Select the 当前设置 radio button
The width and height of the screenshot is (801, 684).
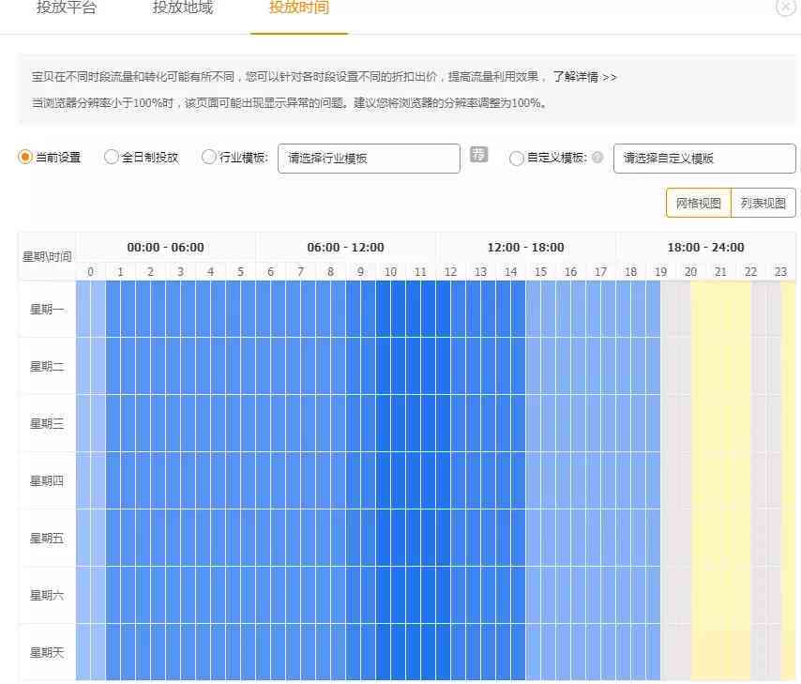point(24,157)
